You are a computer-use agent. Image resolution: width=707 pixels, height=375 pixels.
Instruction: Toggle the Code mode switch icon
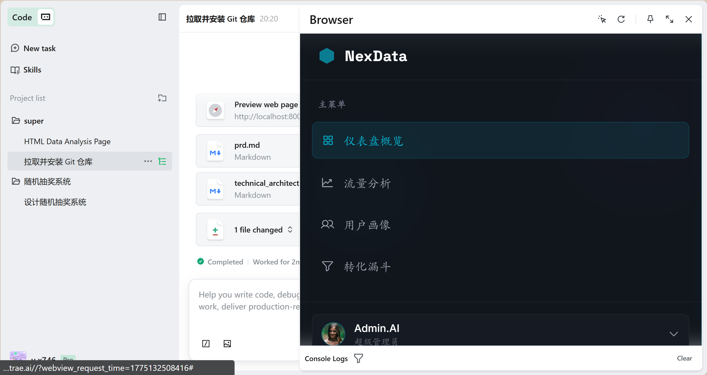(46, 17)
